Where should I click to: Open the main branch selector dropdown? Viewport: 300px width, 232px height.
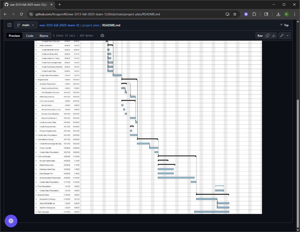[x=25, y=25]
